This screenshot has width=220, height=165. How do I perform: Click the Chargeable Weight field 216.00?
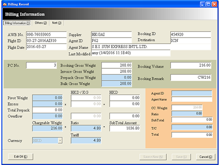pyautogui.click(x=47, y=128)
